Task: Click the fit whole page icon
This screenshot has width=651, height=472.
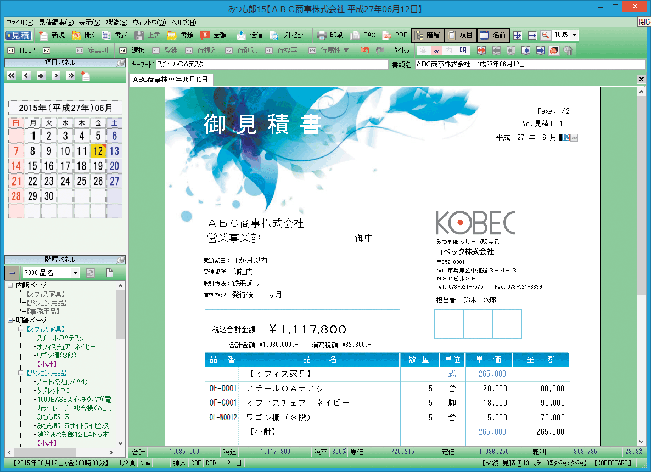Action: click(517, 35)
